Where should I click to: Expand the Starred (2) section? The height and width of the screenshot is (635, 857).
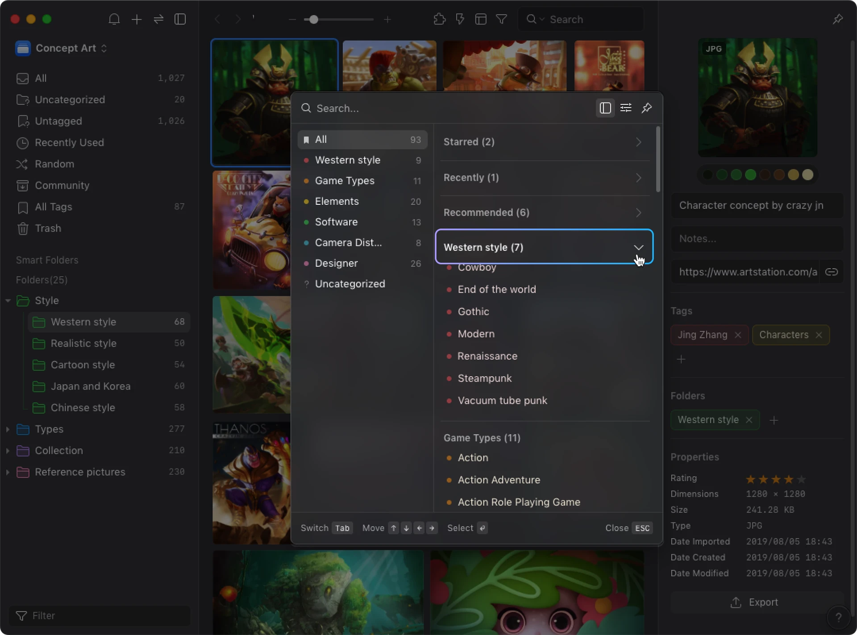pos(638,142)
